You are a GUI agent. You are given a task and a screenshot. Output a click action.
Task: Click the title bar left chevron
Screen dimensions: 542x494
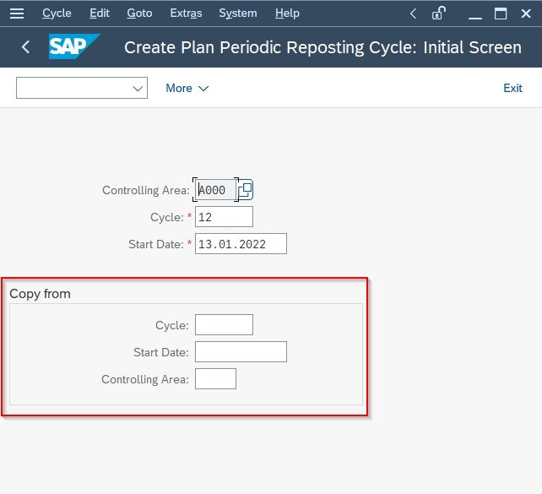coord(413,14)
